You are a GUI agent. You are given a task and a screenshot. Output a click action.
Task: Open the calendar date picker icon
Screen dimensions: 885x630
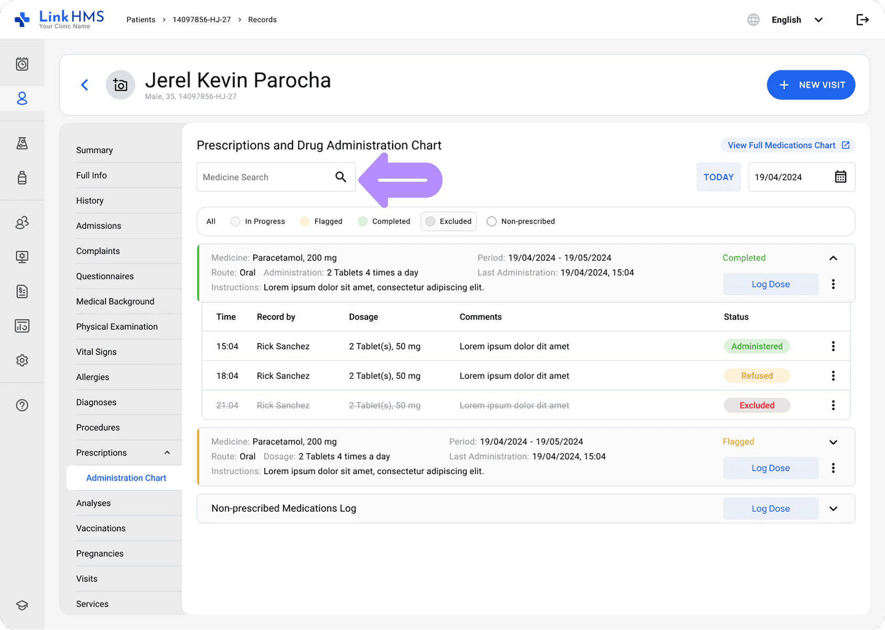tap(840, 177)
